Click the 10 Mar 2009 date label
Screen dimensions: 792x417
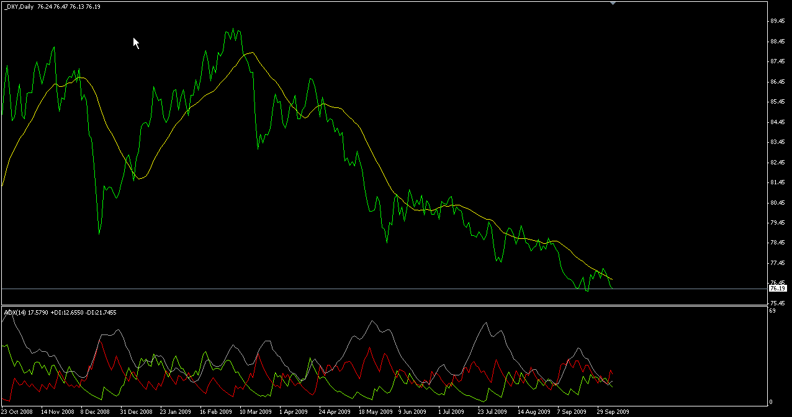tap(255, 411)
